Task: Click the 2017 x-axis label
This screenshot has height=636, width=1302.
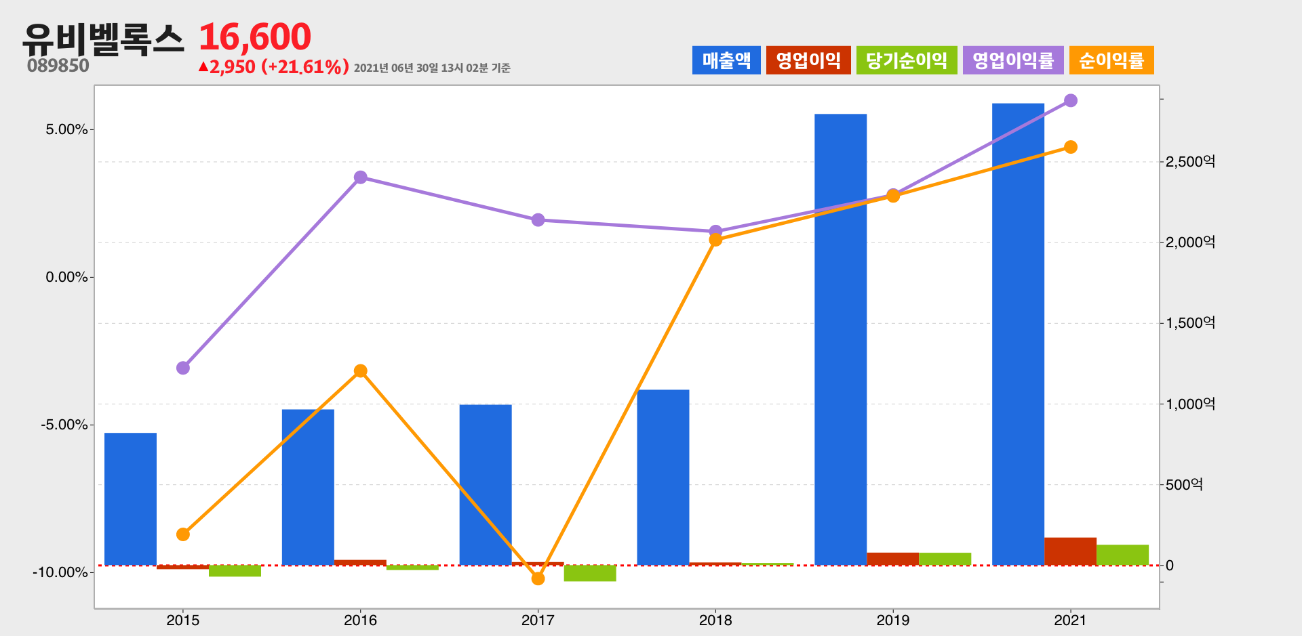Action: pyautogui.click(x=538, y=620)
